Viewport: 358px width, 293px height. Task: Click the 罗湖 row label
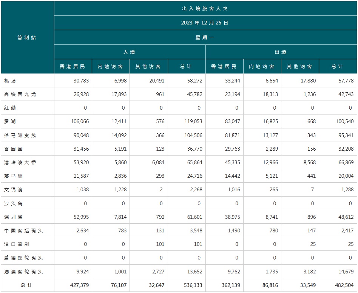(x=10, y=122)
